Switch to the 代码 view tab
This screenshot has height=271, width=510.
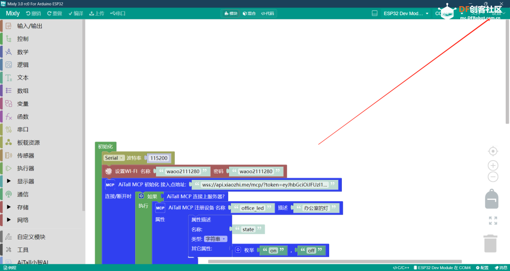coord(267,13)
